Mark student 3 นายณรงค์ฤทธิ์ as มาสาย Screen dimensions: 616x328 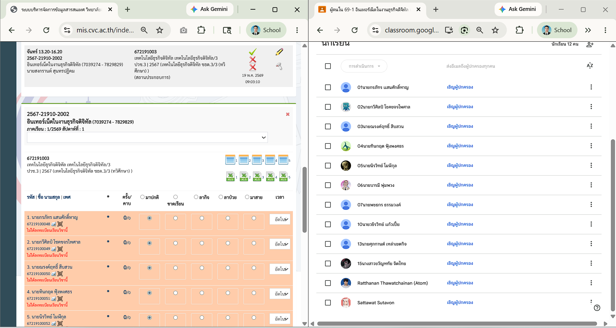(254, 268)
